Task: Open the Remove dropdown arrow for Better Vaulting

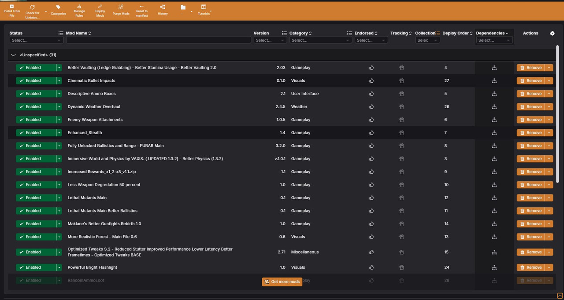Action: click(549, 68)
